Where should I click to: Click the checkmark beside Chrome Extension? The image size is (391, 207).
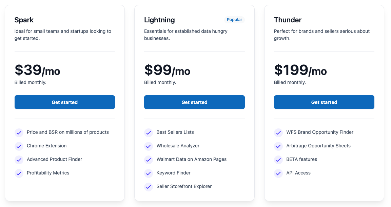19,146
